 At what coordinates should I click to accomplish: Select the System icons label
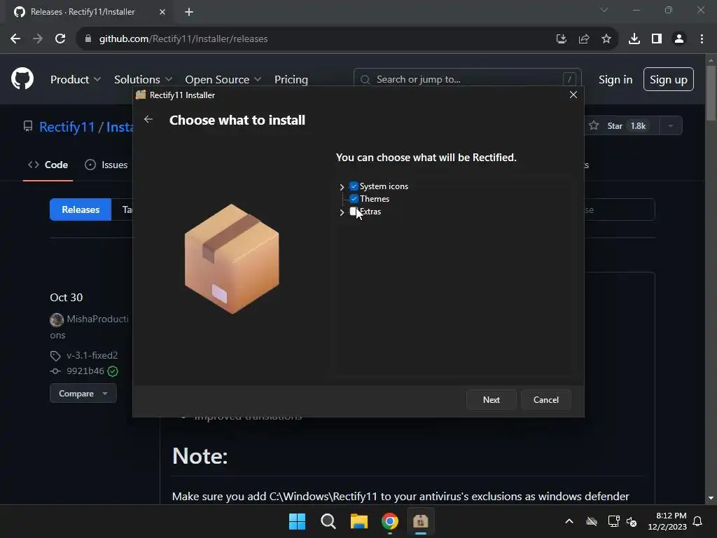pos(384,186)
